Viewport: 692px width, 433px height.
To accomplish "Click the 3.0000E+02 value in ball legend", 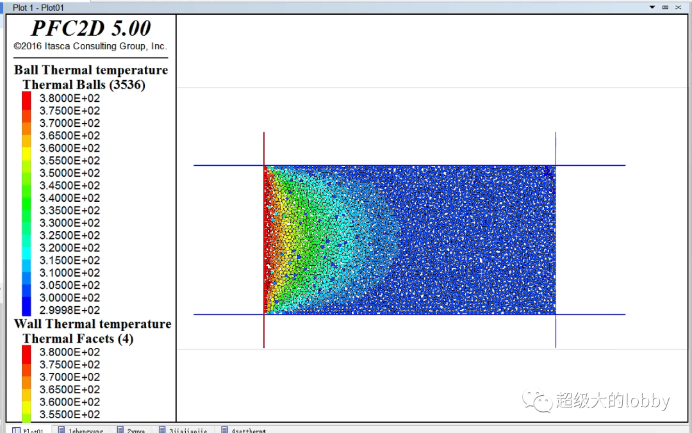I will pos(70,297).
